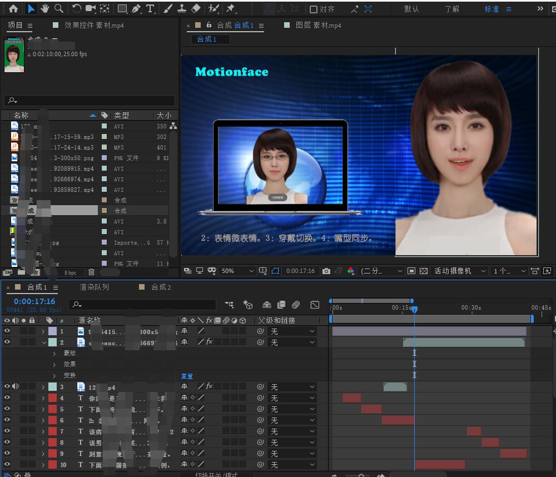Open the show channel color icon
The width and height of the screenshot is (556, 477).
(x=351, y=271)
